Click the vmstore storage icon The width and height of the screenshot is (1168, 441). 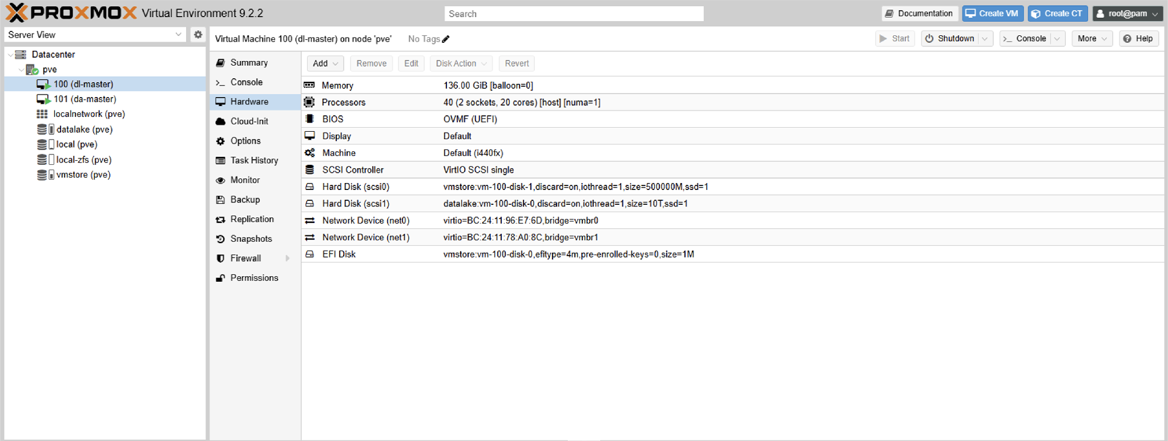[x=45, y=175]
